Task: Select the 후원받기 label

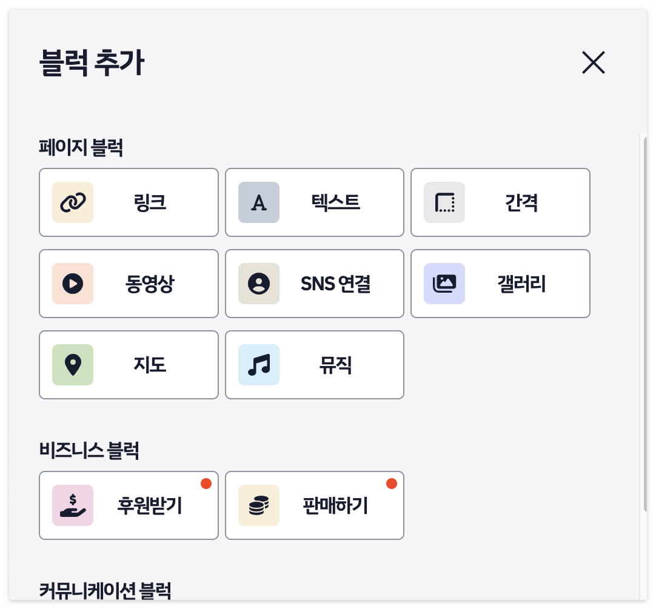Action: pyautogui.click(x=150, y=505)
